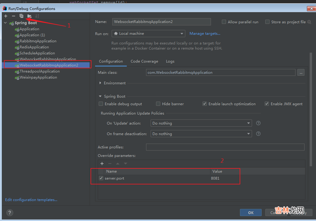This screenshot has height=221, width=316.
Task: Click the Move into new folder icon
Action: click(x=29, y=16)
